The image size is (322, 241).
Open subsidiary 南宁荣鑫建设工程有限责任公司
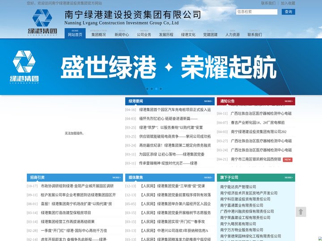245,218
